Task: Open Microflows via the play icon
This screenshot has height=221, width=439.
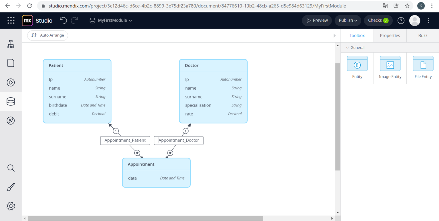Action: click(x=11, y=82)
